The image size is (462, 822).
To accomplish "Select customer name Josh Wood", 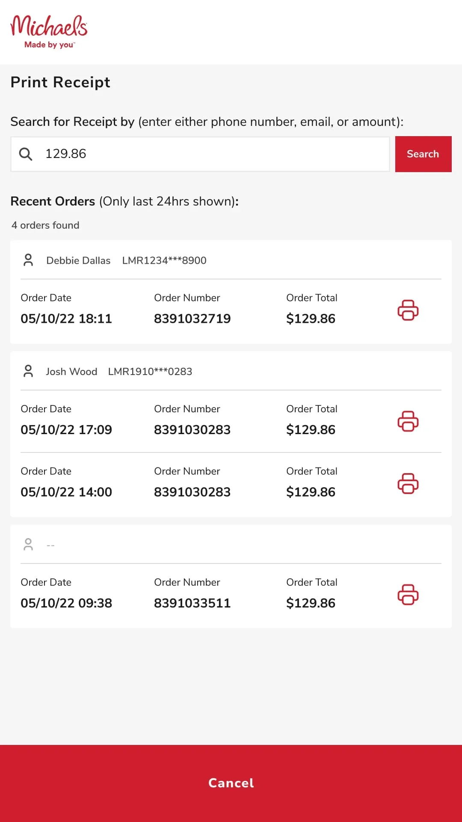I will point(71,372).
